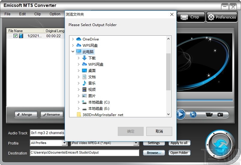Click the 图片 pictures icon
The width and height of the screenshot is (241, 165).
coord(84,96)
